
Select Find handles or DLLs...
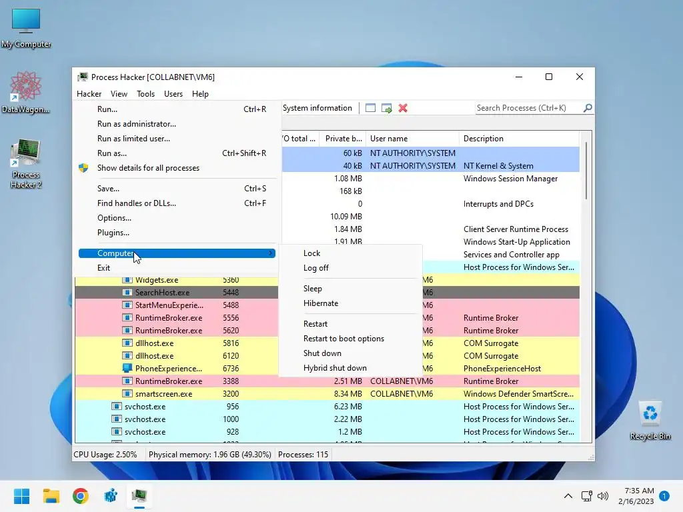(x=177, y=203)
